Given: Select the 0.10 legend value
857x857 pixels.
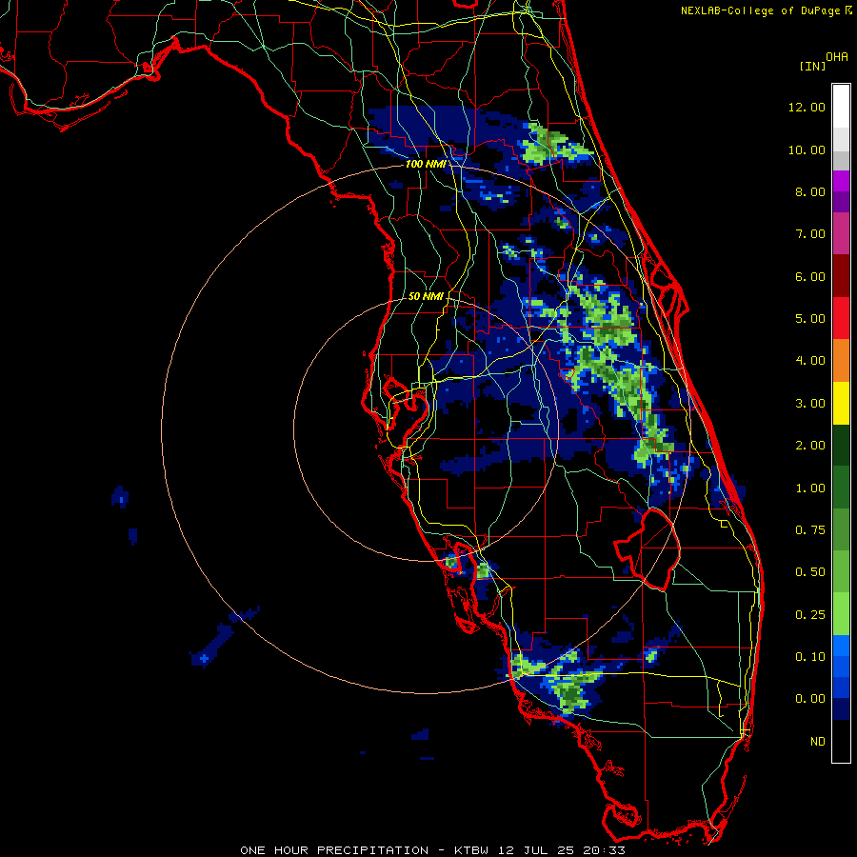Looking at the screenshot, I should (810, 657).
